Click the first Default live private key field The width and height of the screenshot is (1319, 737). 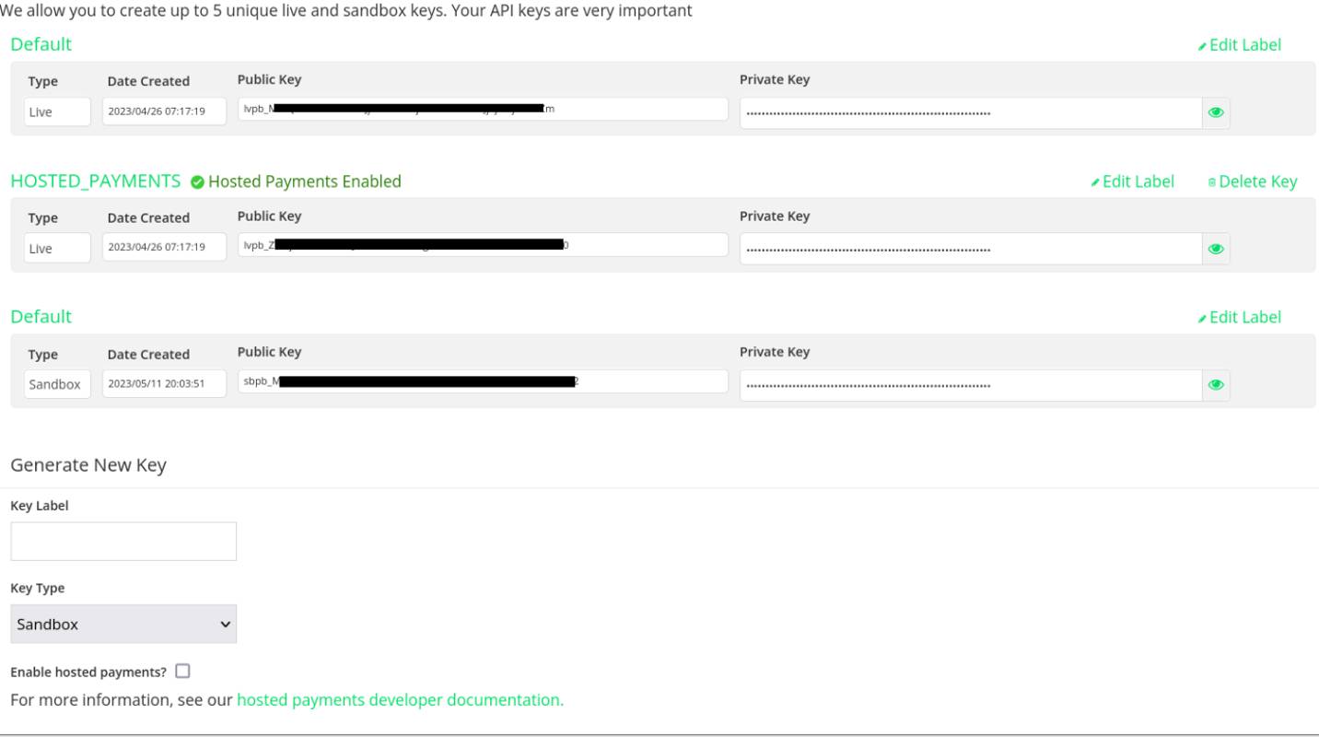(x=971, y=112)
